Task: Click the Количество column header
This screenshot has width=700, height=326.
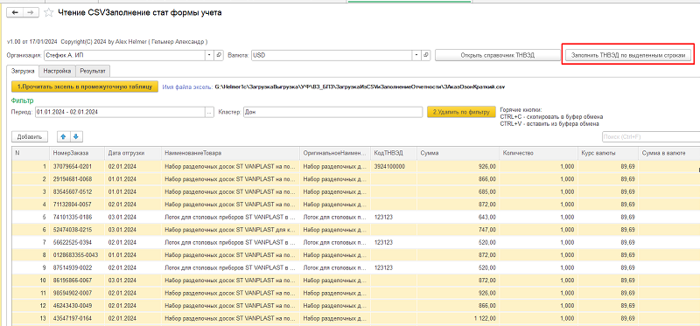Action: [538, 153]
